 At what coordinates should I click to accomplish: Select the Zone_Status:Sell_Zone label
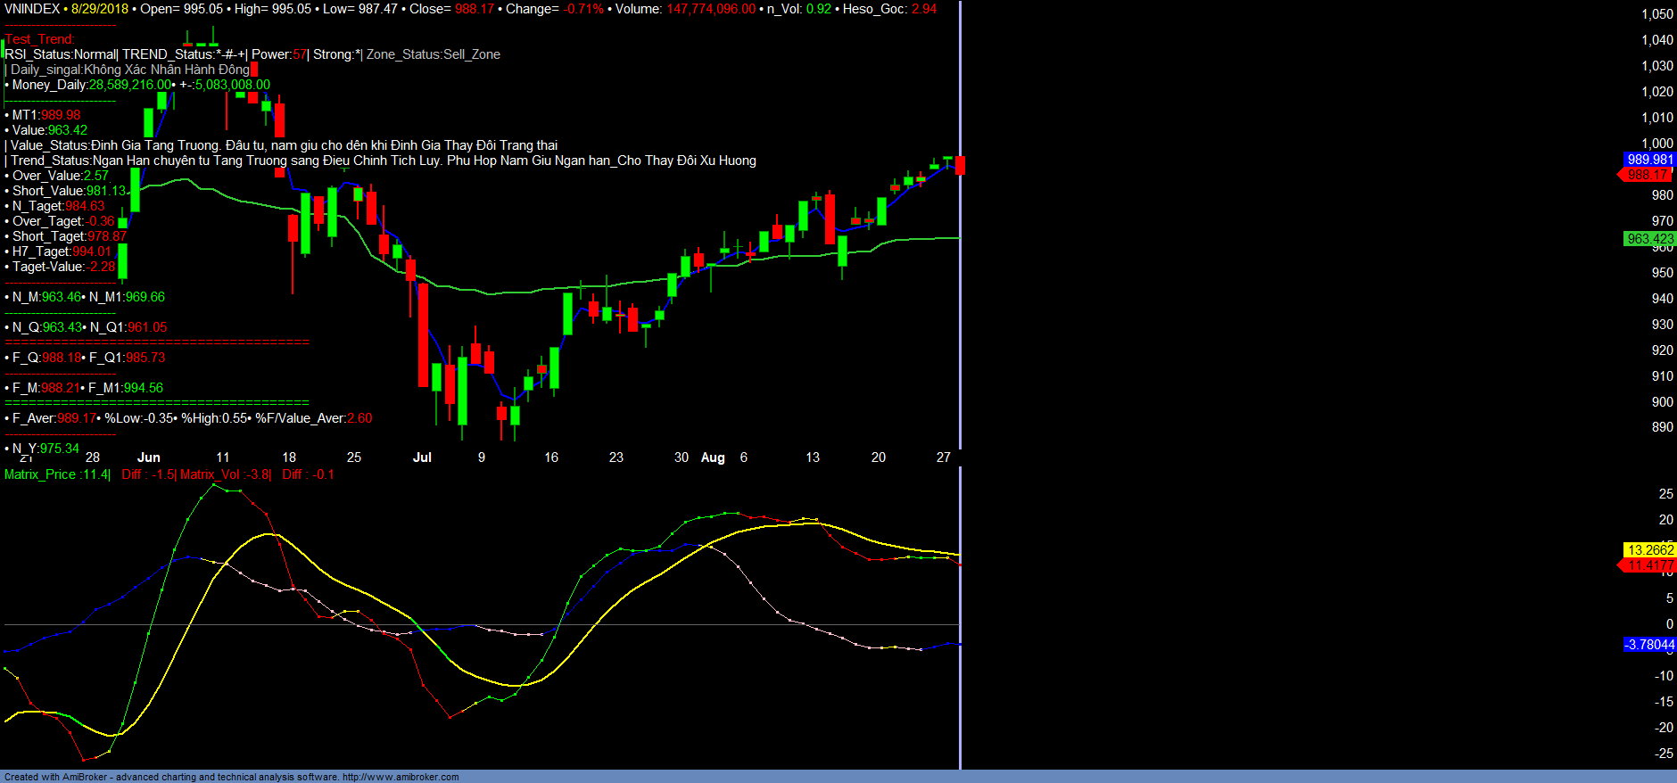pyautogui.click(x=433, y=54)
